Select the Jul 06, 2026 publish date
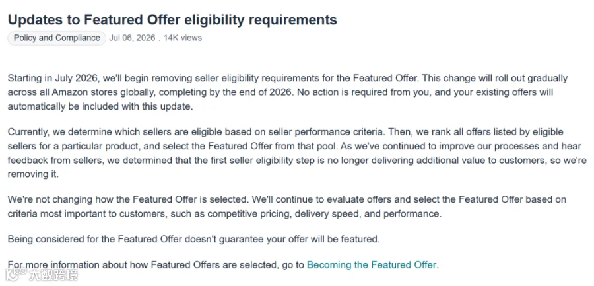This screenshot has width=594, height=286. pyautogui.click(x=132, y=38)
